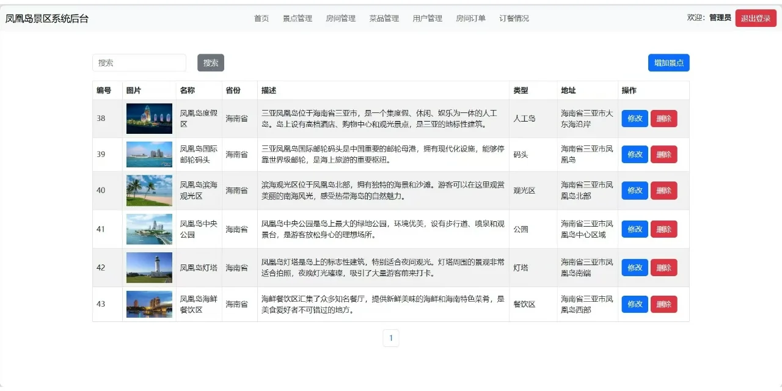Select page 1 in pagination
782x391 pixels.
tap(391, 337)
